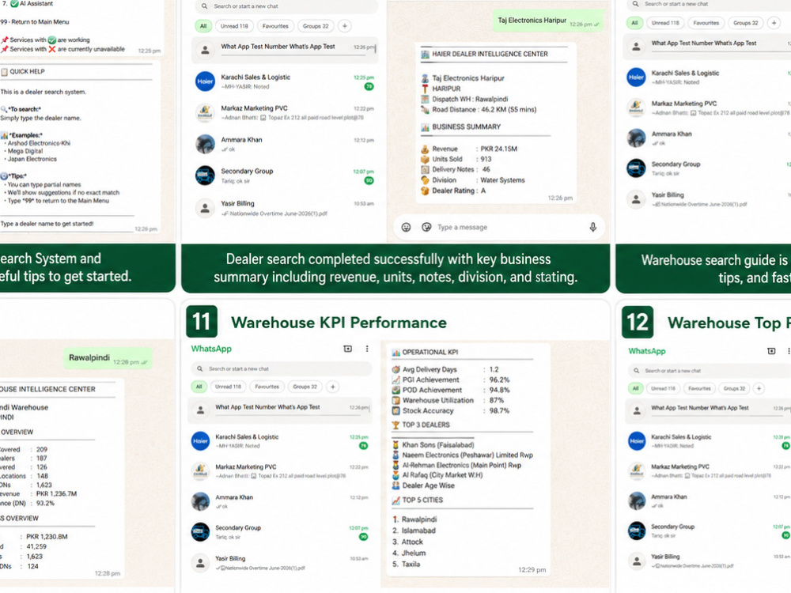Click plus filter button in dealer search panel
The image size is (791, 593).
pos(345,26)
